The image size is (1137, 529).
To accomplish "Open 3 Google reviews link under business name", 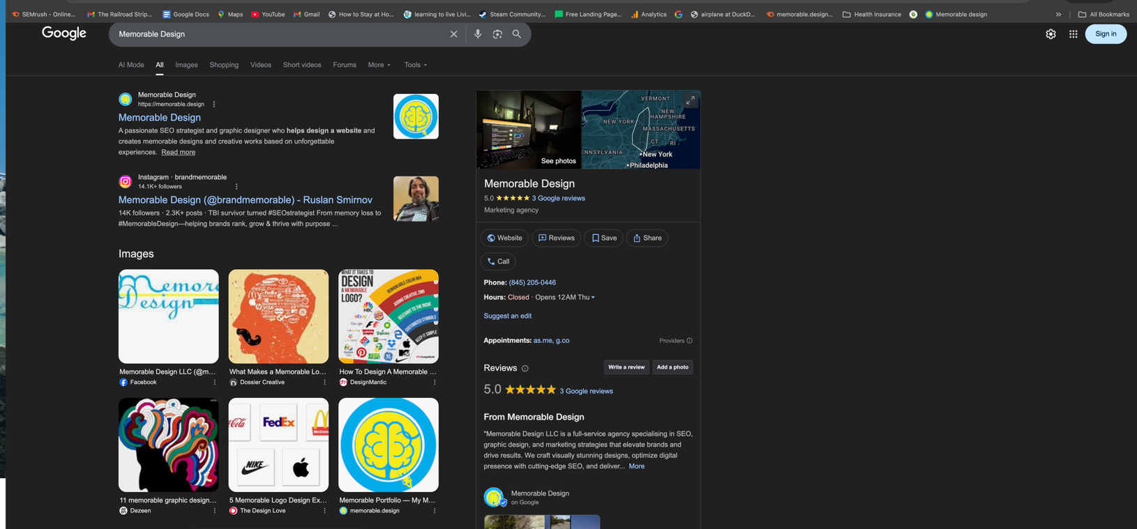I will pos(558,199).
